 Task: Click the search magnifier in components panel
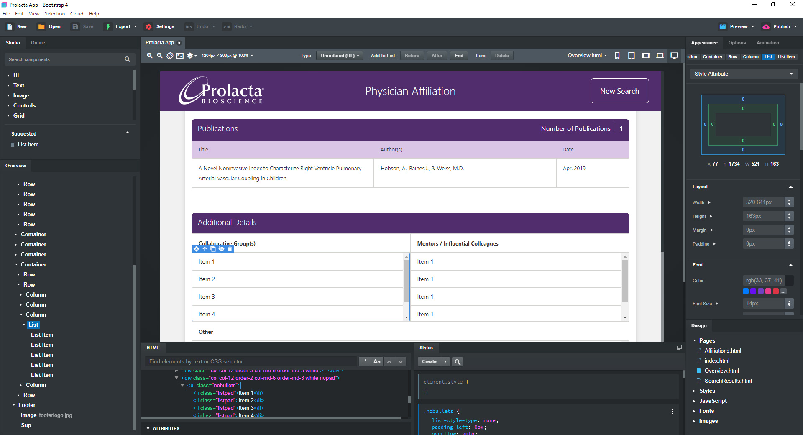click(x=128, y=59)
